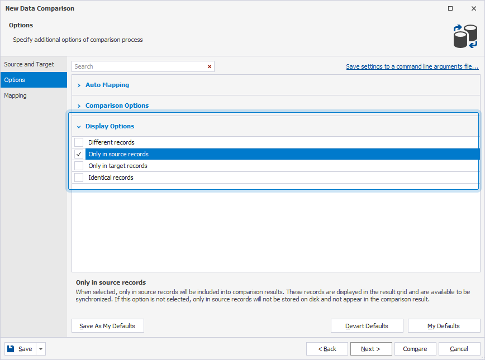Check the Only in target records option
The image size is (485, 360).
point(78,165)
